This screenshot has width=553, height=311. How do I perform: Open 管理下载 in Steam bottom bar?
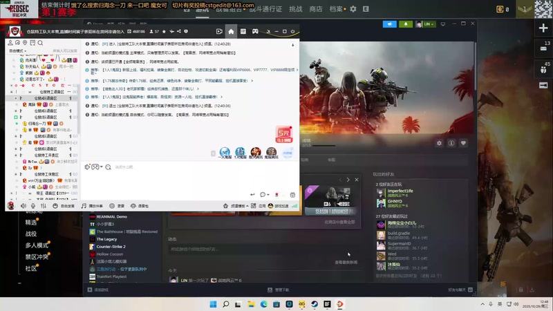pos(279,290)
